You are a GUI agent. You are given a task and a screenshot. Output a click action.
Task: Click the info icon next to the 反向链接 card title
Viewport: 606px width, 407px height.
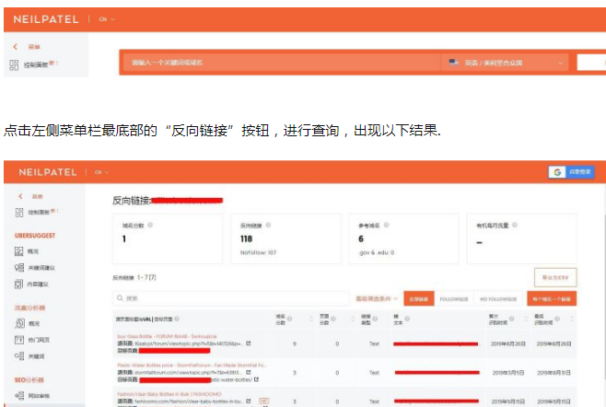pos(268,225)
